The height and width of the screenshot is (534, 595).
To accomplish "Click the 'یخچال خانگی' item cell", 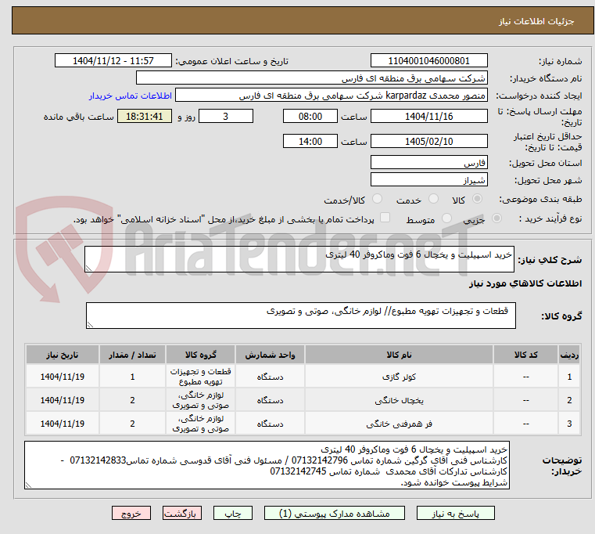I will tap(399, 400).
